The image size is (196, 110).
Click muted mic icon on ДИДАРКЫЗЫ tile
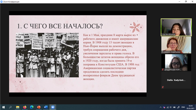pos(163,70)
